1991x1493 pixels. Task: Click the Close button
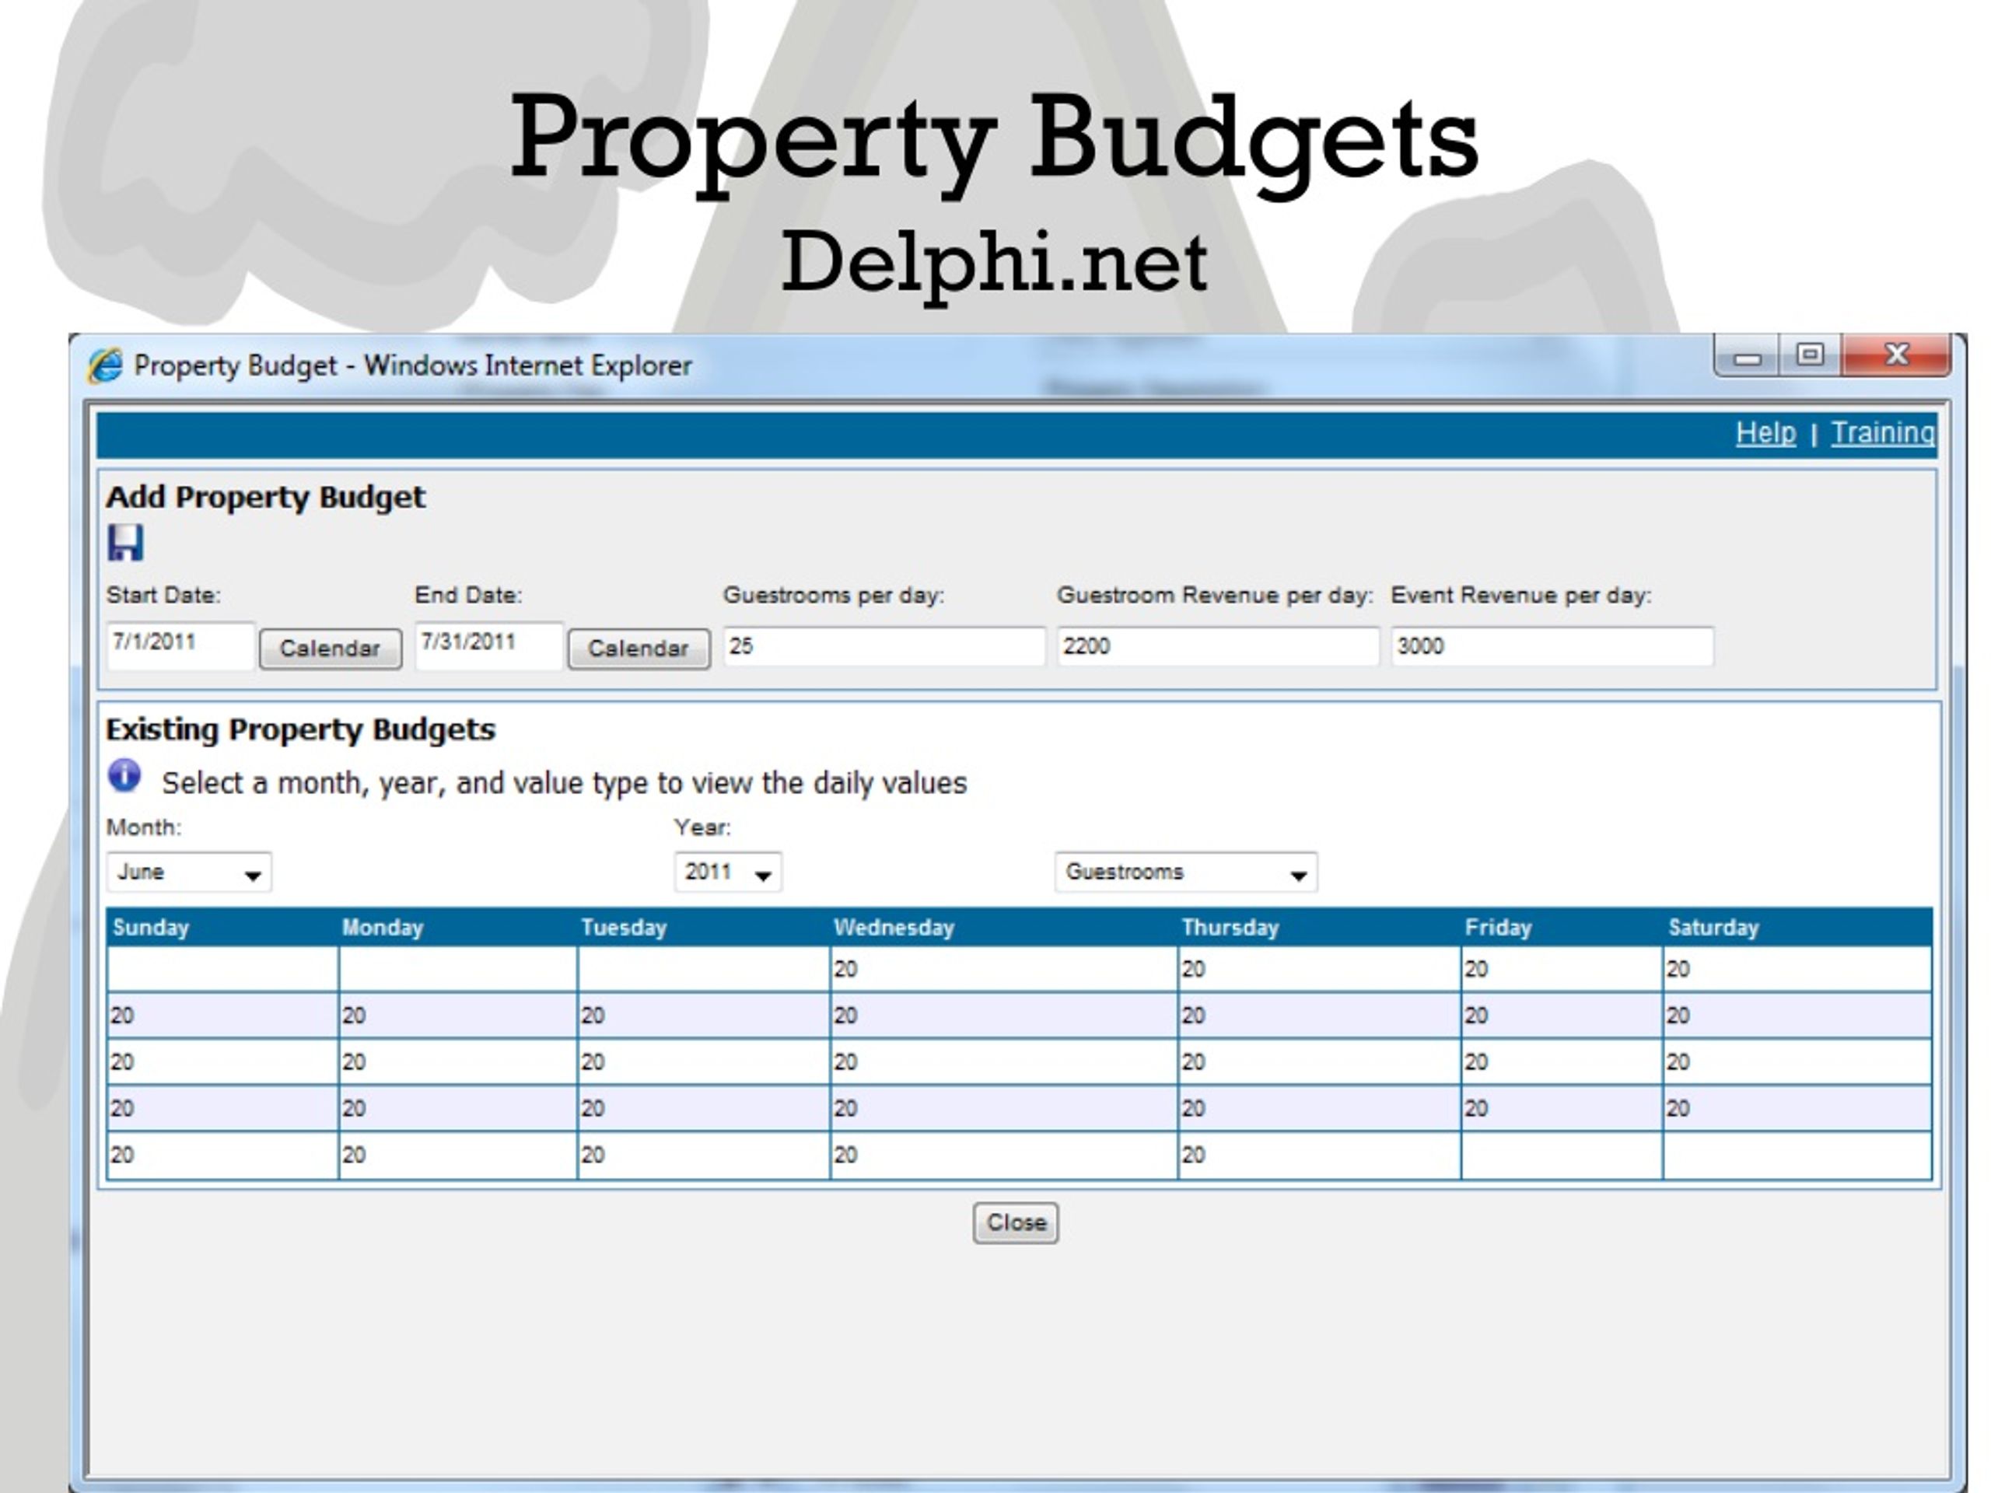tap(1015, 1223)
